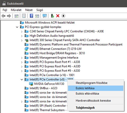This screenshot has width=127, height=113.
Task: Collapse the PCI Express-gyökér komplex node
Action: 17,27
